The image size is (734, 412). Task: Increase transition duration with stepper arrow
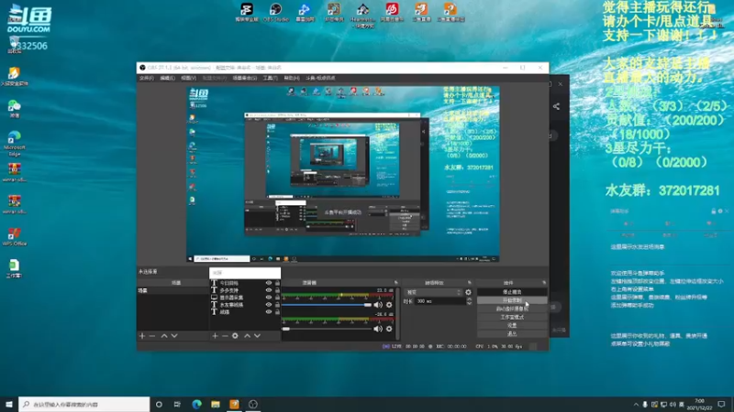(469, 299)
